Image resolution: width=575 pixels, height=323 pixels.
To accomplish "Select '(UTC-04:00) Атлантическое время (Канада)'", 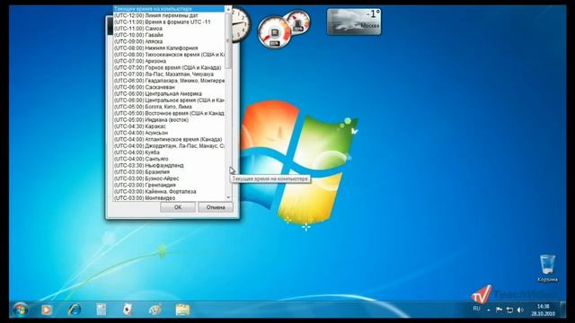I will pos(169,140).
